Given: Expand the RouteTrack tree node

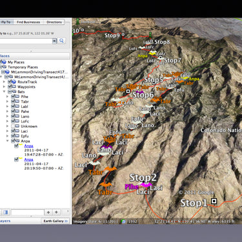Looking at the screenshot, I should click(4, 82).
